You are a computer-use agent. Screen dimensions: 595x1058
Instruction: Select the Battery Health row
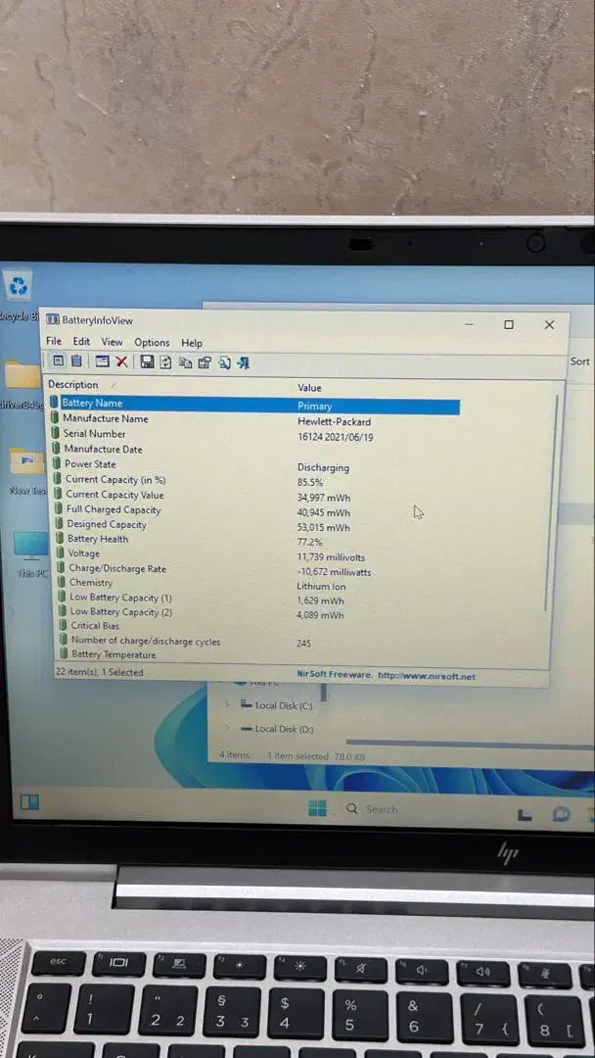[254, 541]
